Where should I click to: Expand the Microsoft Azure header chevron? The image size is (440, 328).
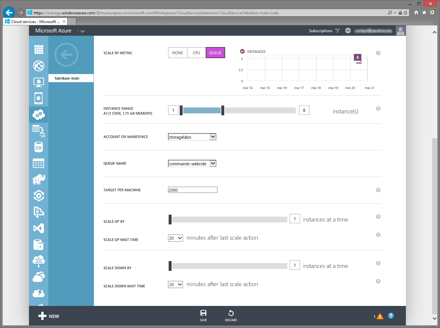[83, 31]
